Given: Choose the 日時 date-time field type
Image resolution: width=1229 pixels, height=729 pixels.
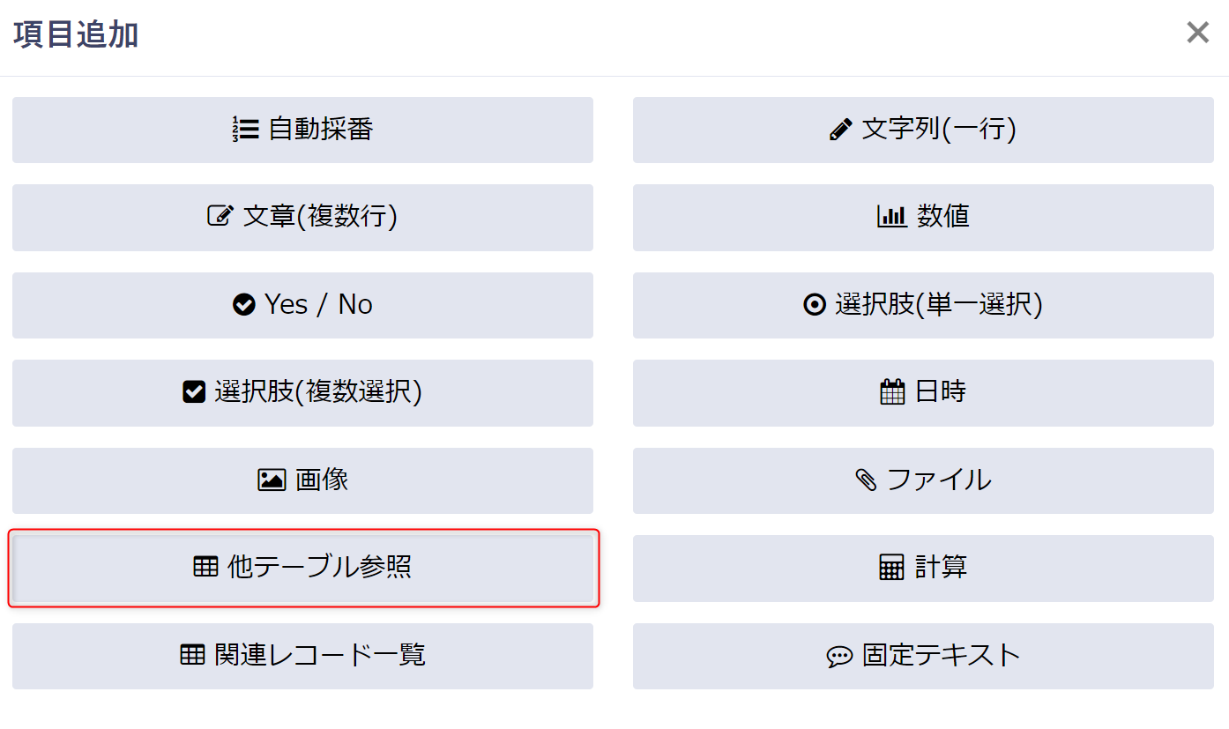Looking at the screenshot, I should coord(923,392).
